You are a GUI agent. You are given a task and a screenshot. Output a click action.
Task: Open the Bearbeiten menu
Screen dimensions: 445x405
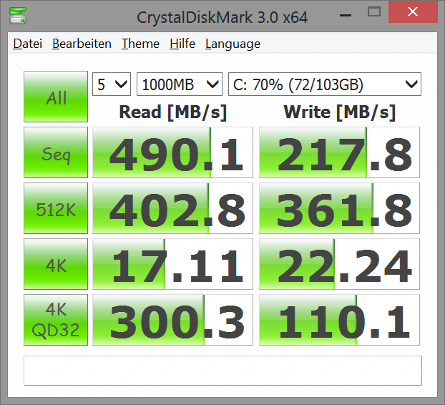[x=82, y=44]
